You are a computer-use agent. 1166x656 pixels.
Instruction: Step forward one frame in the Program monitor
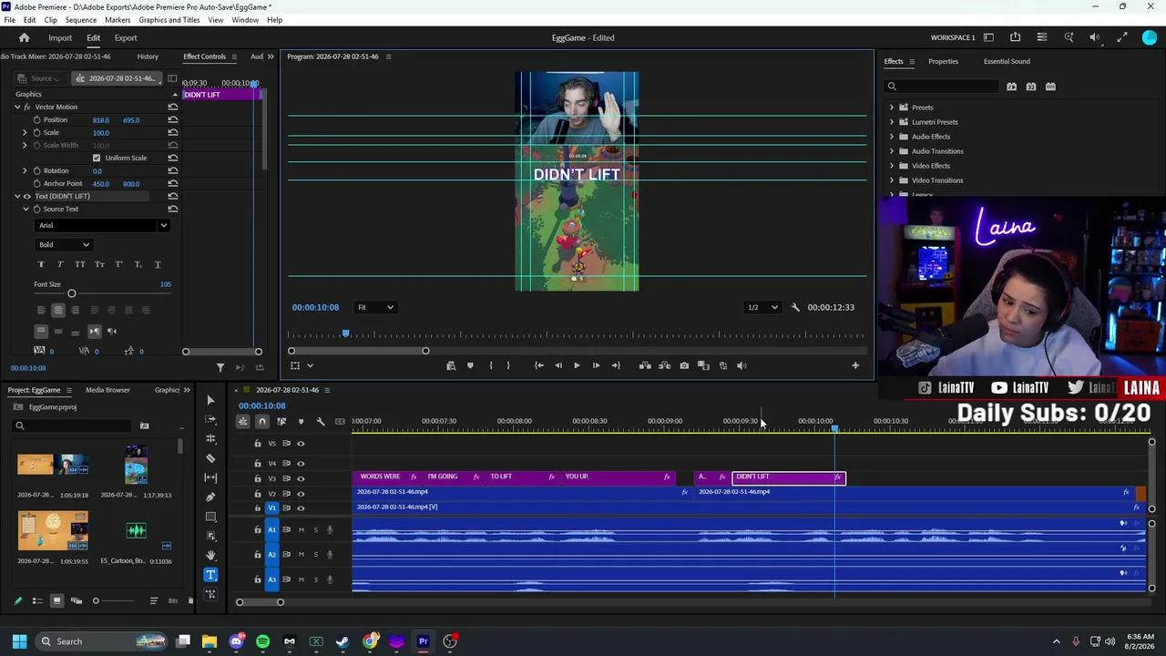596,365
